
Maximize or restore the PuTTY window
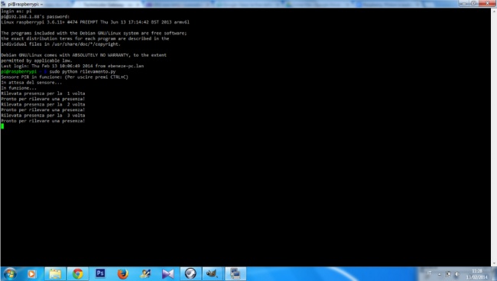(473, 3)
